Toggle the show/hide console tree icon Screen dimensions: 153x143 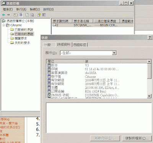coord(21,15)
